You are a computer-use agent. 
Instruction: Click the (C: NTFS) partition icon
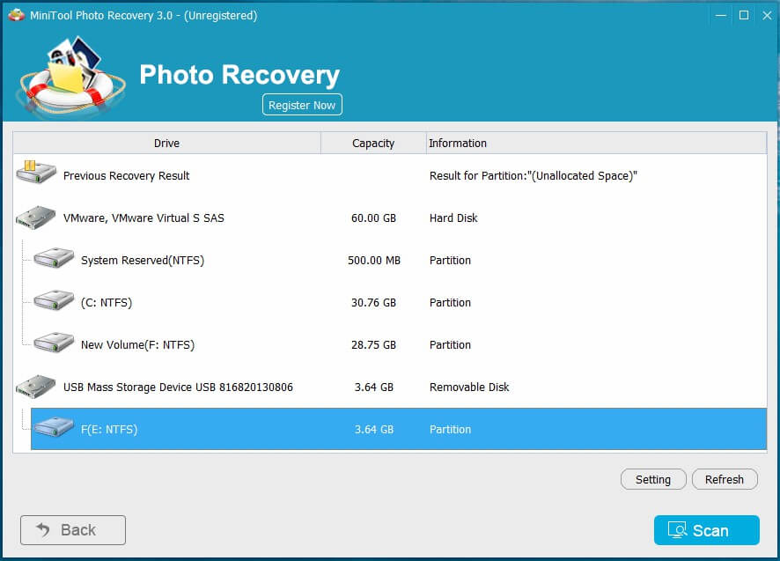pyautogui.click(x=54, y=300)
